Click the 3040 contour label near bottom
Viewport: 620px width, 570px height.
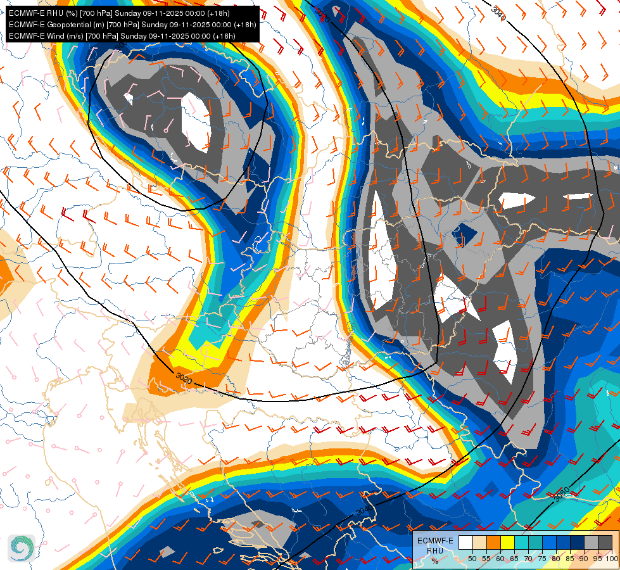pos(364,510)
